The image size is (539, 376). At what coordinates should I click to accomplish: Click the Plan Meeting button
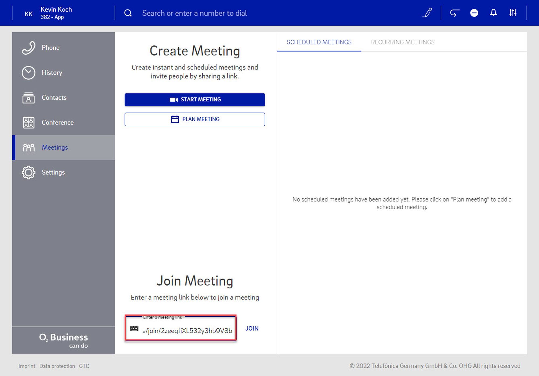pyautogui.click(x=195, y=119)
